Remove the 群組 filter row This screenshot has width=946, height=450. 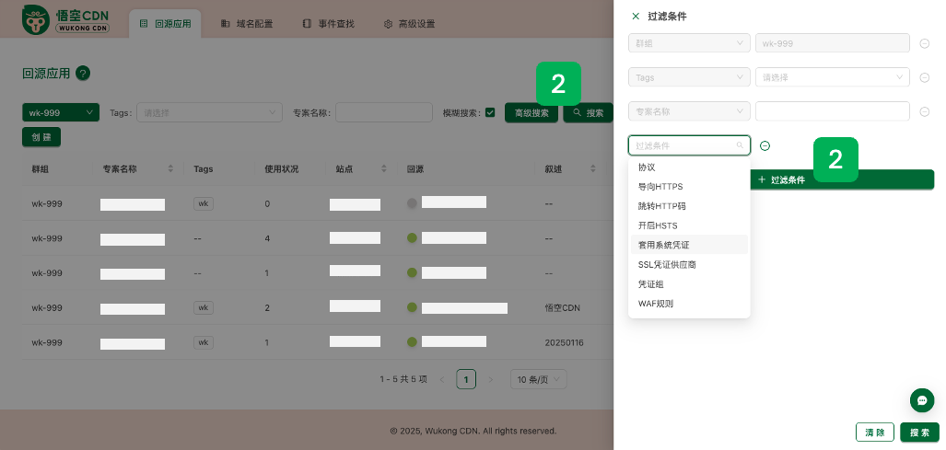click(924, 43)
